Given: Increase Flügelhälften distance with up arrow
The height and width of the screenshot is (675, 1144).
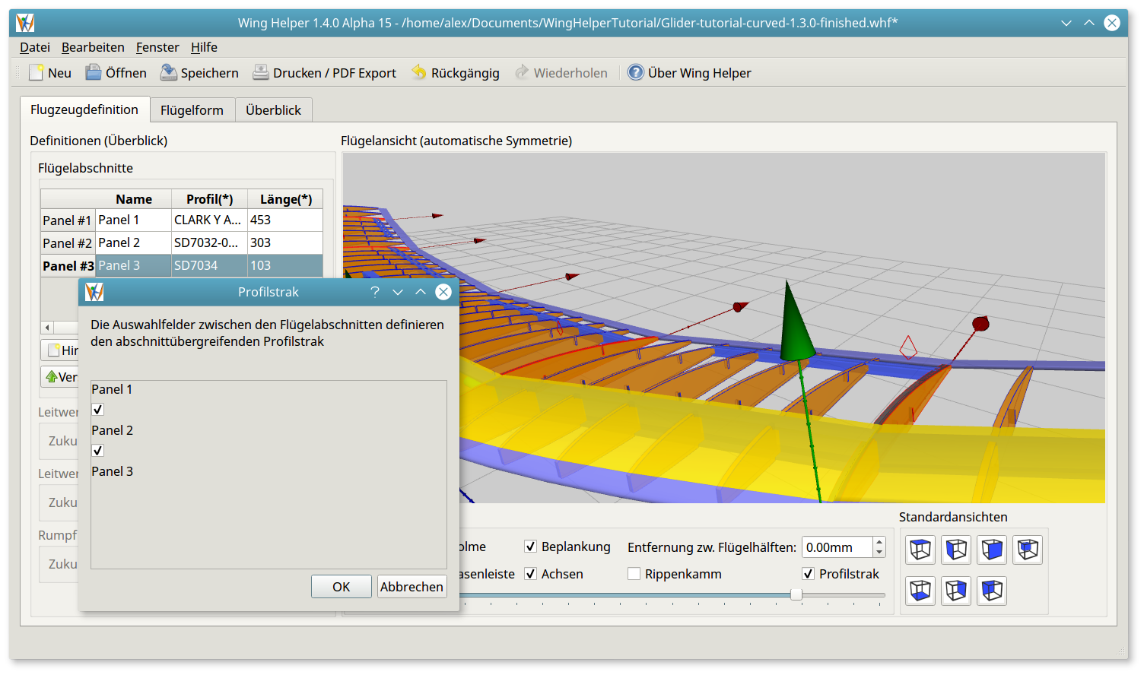Looking at the screenshot, I should click(x=880, y=543).
